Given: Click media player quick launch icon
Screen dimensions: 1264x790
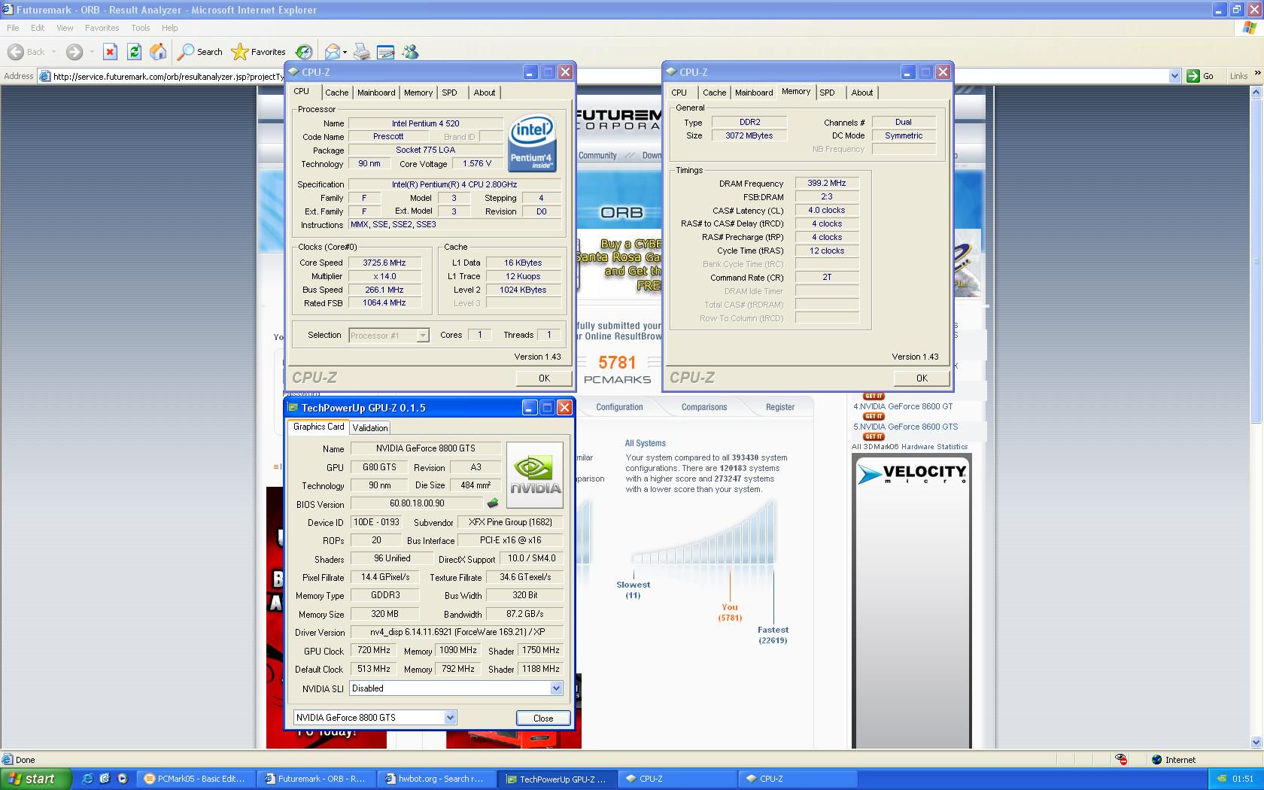Looking at the screenshot, I should click(122, 779).
